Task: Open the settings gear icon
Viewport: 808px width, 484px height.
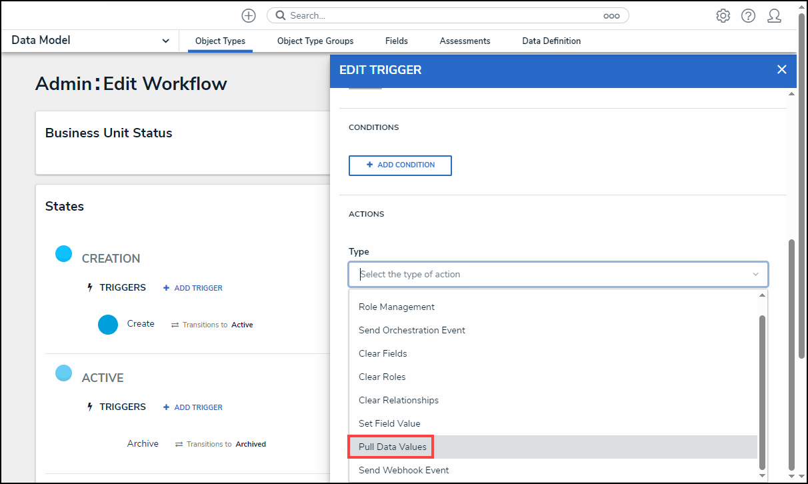Action: pos(723,16)
